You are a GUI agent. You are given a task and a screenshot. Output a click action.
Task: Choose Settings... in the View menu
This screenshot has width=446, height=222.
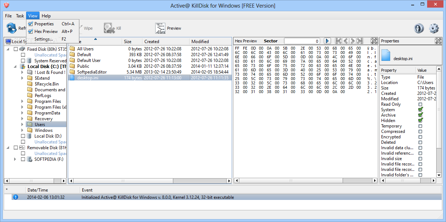(53, 39)
